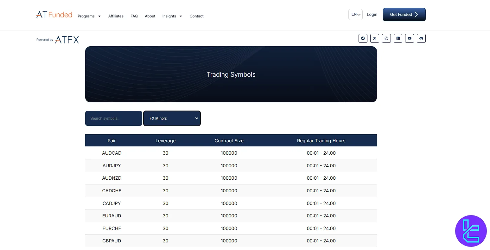Open the FAQ page
490x250 pixels.
pos(134,16)
